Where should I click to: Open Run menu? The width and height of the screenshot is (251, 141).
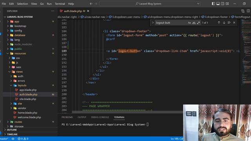[49, 4]
